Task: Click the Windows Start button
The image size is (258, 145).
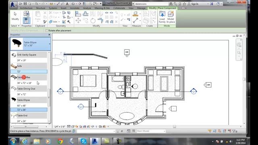Action: (x=13, y=141)
